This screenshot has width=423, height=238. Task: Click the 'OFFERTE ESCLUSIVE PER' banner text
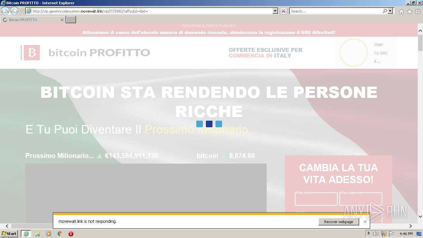tap(265, 50)
